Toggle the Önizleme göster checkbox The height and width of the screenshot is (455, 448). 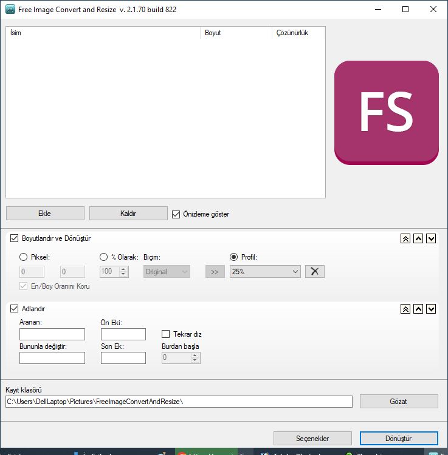tap(176, 214)
